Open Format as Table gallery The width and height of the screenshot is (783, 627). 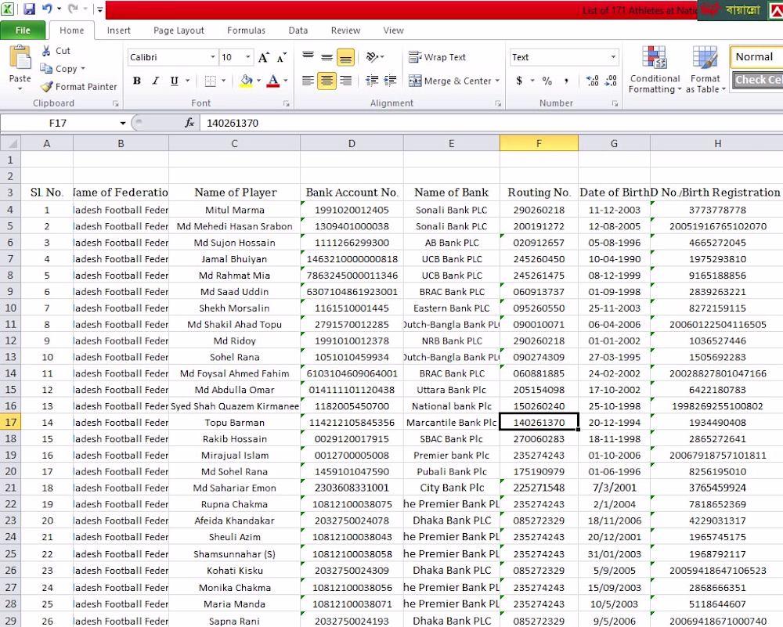[705, 70]
